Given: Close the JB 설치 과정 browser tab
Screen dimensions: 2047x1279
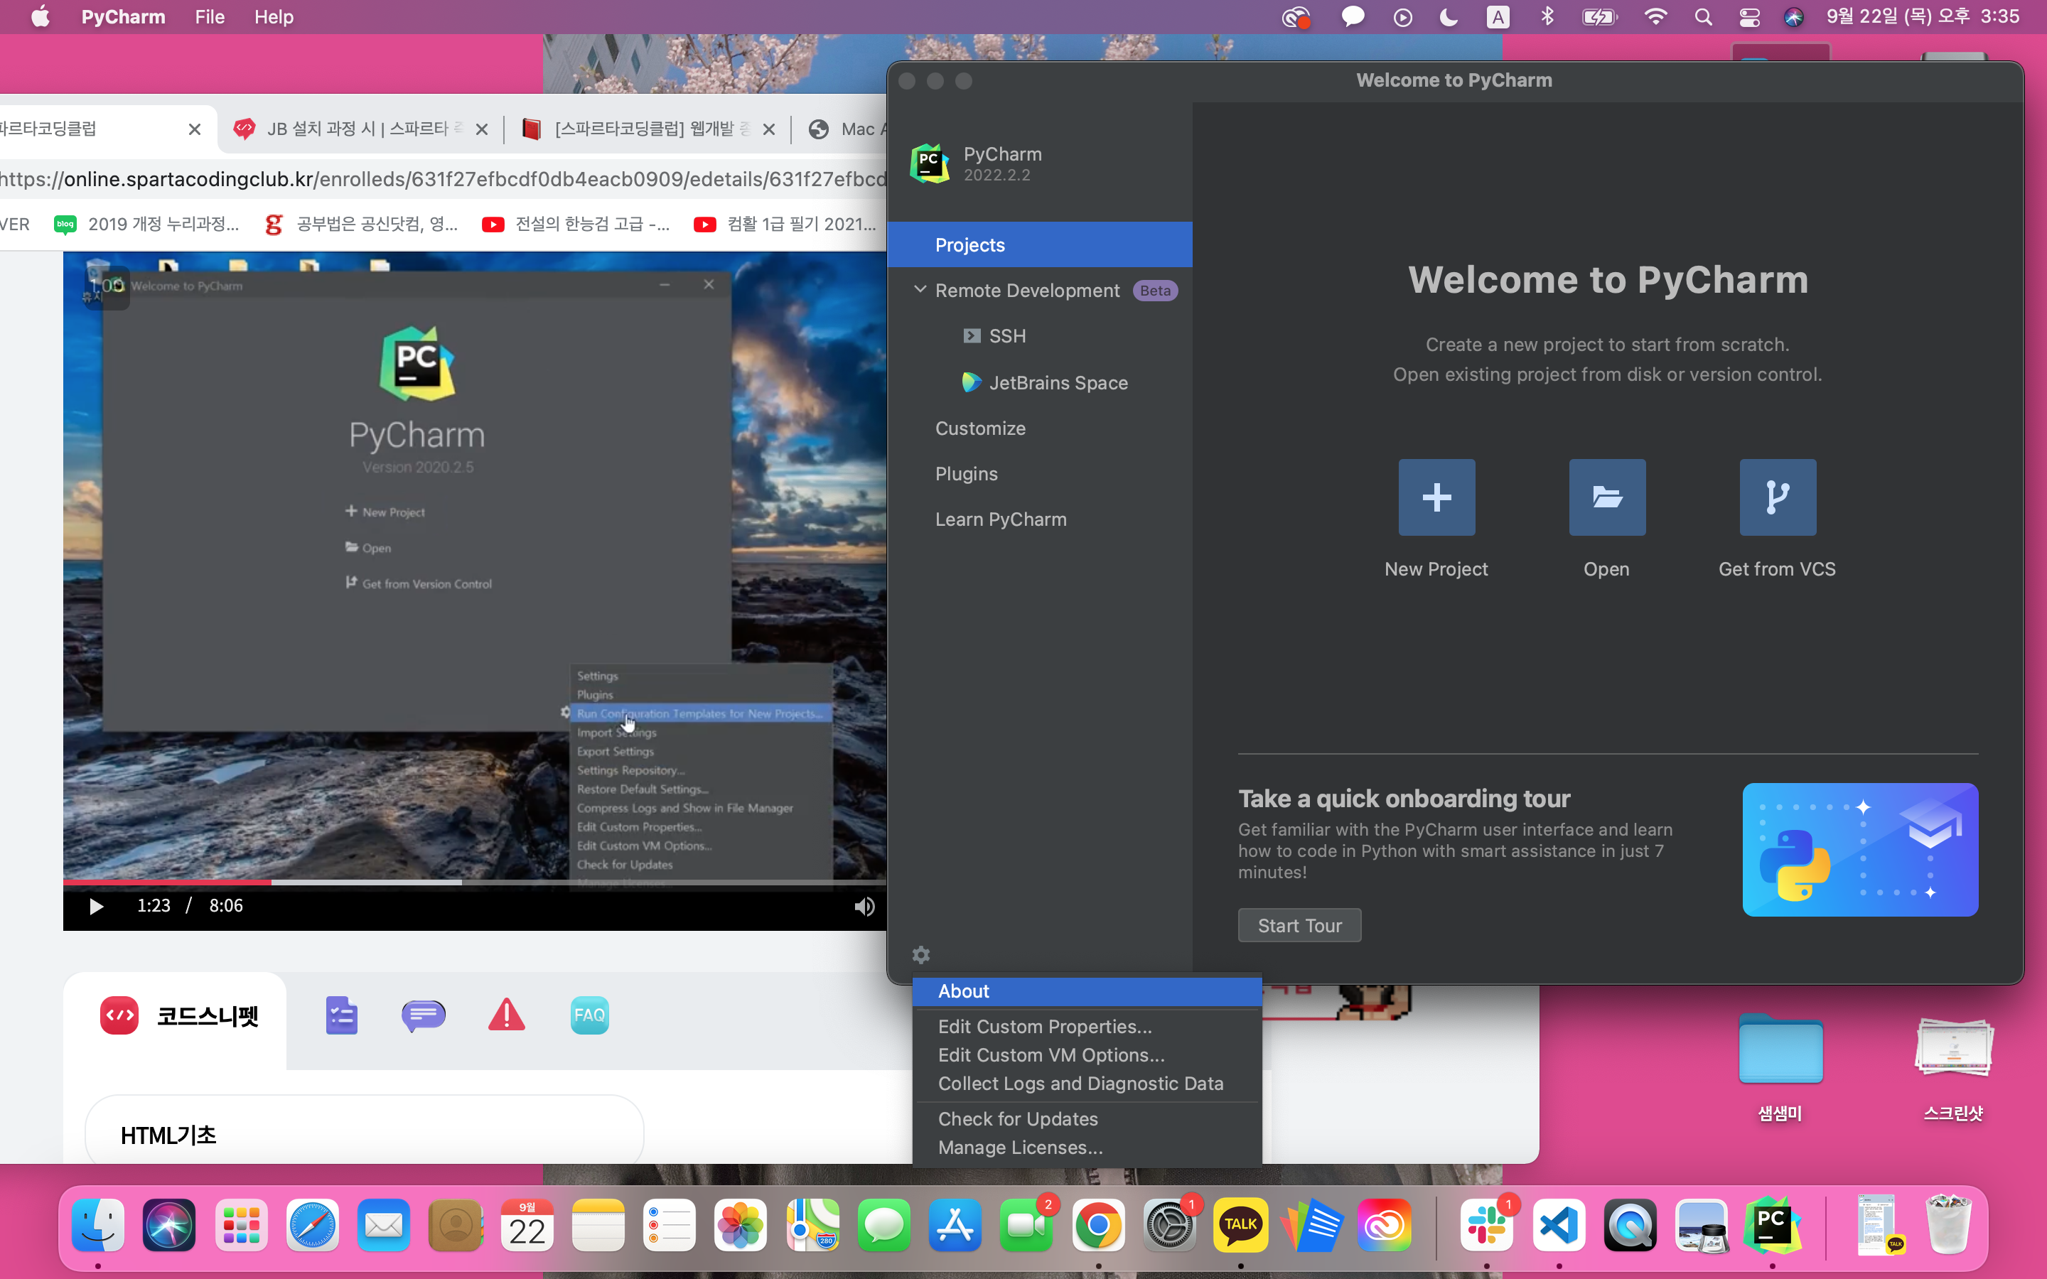Looking at the screenshot, I should (482, 129).
